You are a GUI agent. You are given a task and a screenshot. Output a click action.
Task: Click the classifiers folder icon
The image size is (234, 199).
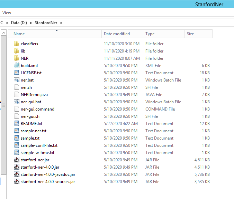tap(16, 44)
